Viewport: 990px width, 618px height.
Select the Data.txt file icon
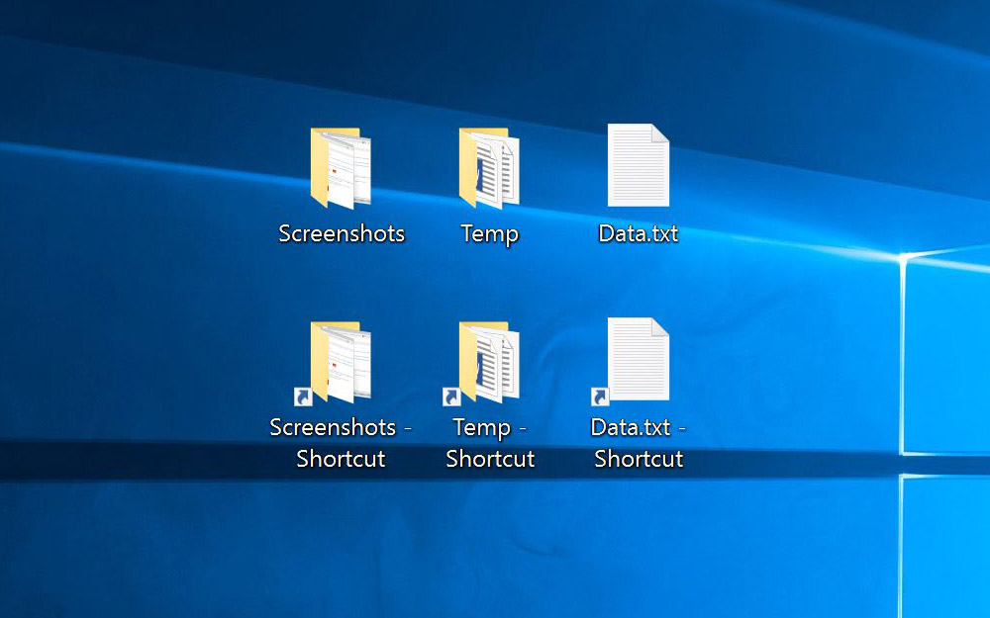click(x=639, y=165)
